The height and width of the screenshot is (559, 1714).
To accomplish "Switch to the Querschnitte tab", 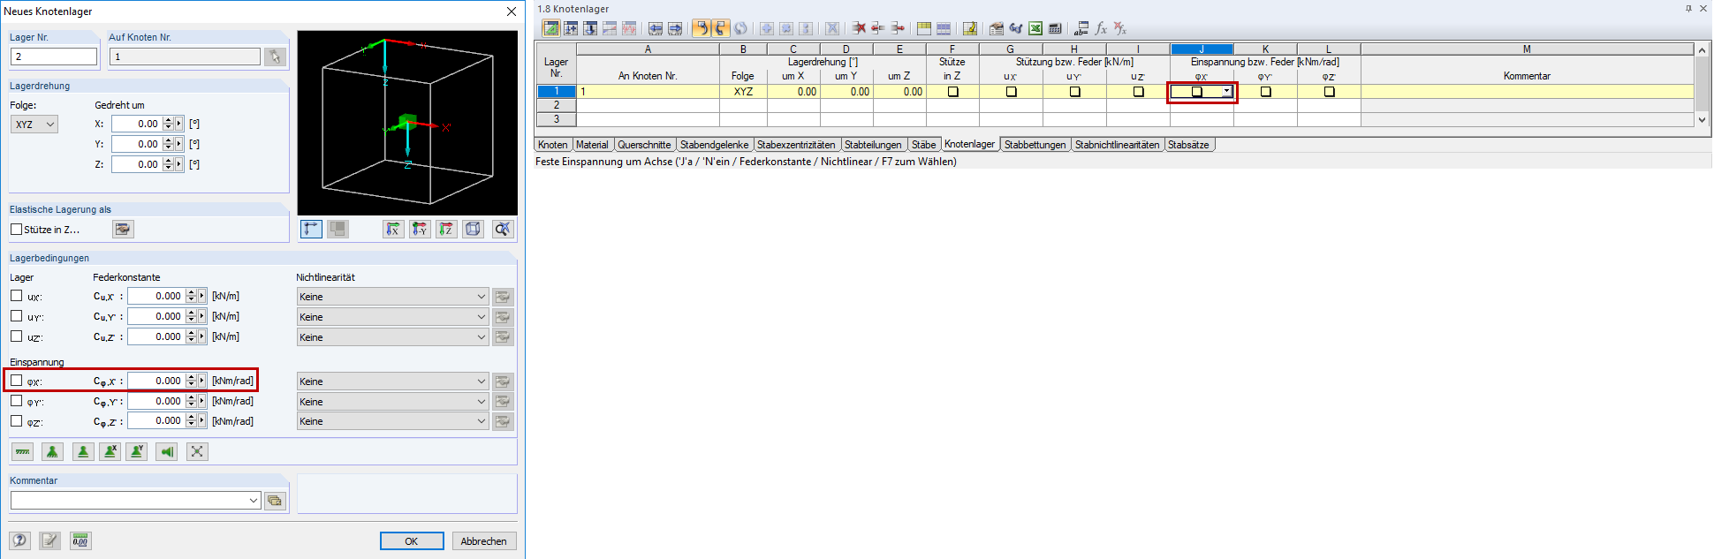I will [x=644, y=145].
